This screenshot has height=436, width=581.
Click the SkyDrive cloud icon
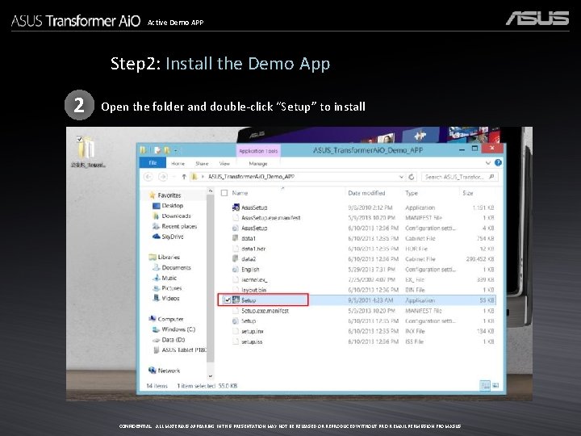click(x=157, y=237)
